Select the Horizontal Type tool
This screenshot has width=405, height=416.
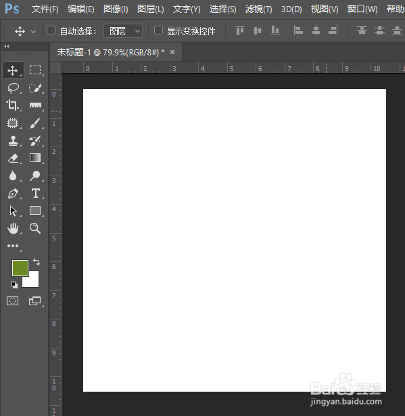pyautogui.click(x=36, y=193)
